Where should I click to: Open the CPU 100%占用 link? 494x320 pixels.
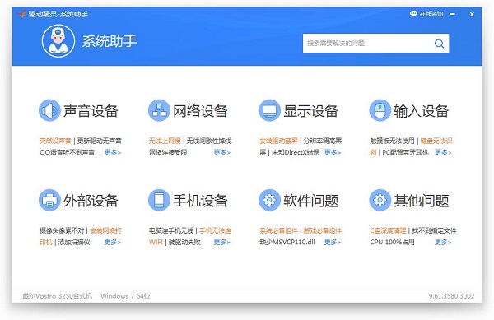point(392,243)
